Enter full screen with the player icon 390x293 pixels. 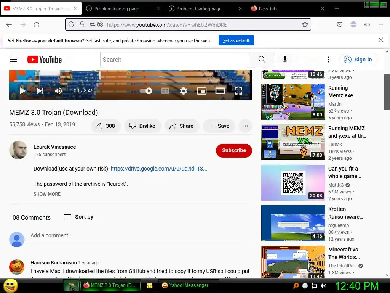[238, 91]
